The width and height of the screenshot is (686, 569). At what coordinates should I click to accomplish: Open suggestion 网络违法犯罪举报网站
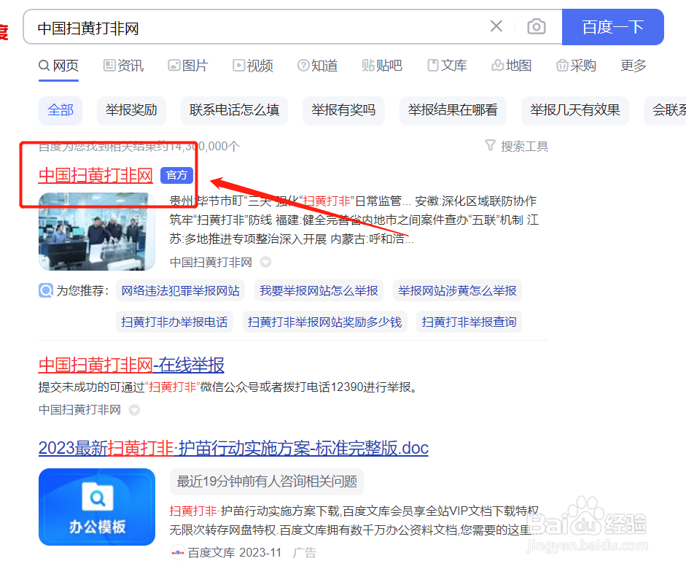180,290
